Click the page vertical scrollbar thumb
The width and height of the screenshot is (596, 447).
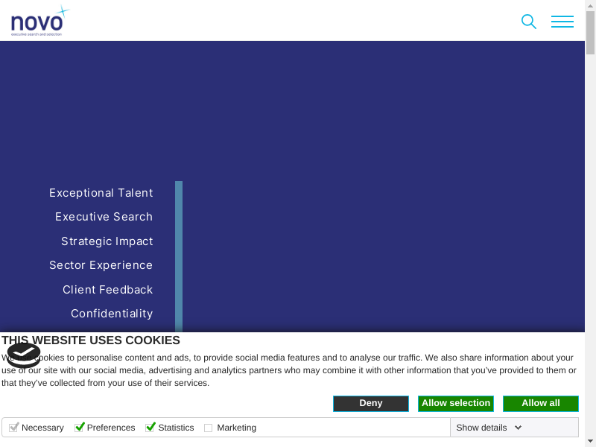[590, 34]
